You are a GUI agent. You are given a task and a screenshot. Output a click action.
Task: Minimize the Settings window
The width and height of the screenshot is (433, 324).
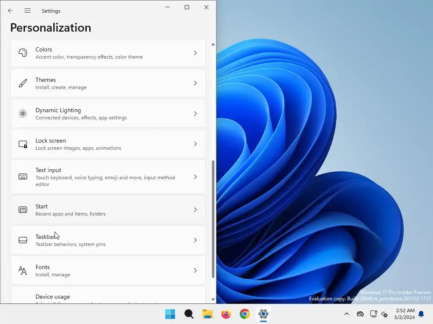pos(167,7)
